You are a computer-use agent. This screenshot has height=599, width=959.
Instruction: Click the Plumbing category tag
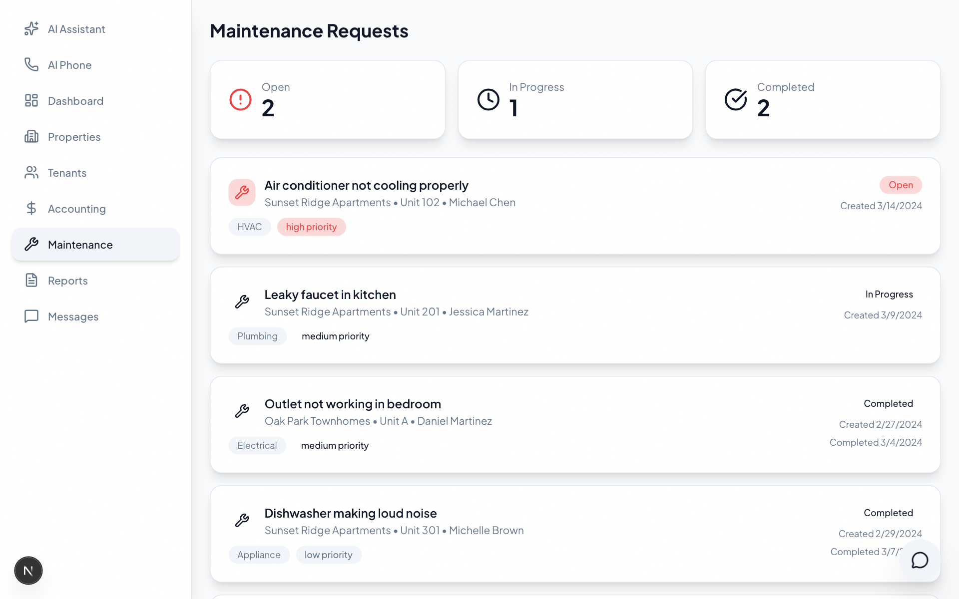pos(257,336)
